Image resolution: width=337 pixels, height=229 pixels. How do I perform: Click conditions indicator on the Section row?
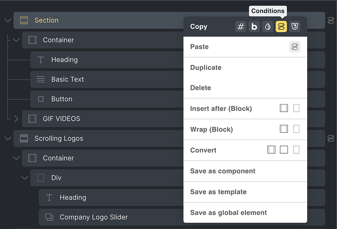tap(330, 21)
